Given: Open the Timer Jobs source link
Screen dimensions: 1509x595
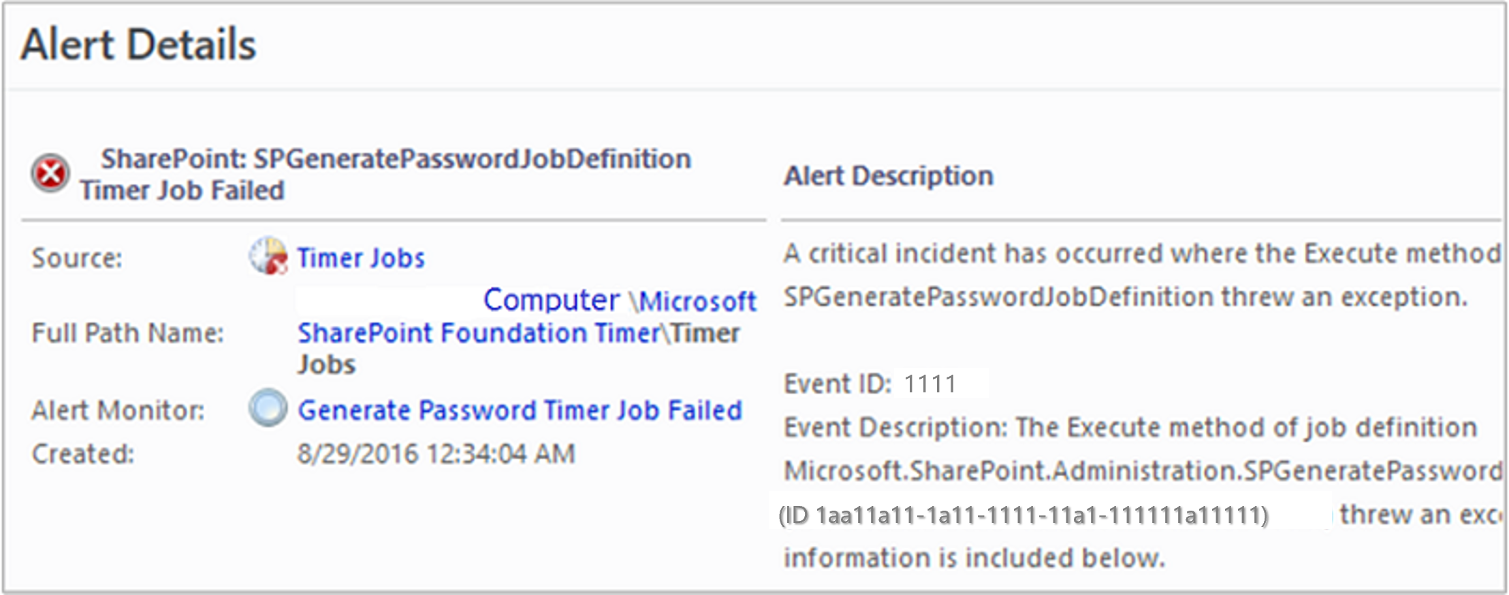Looking at the screenshot, I should click(361, 258).
